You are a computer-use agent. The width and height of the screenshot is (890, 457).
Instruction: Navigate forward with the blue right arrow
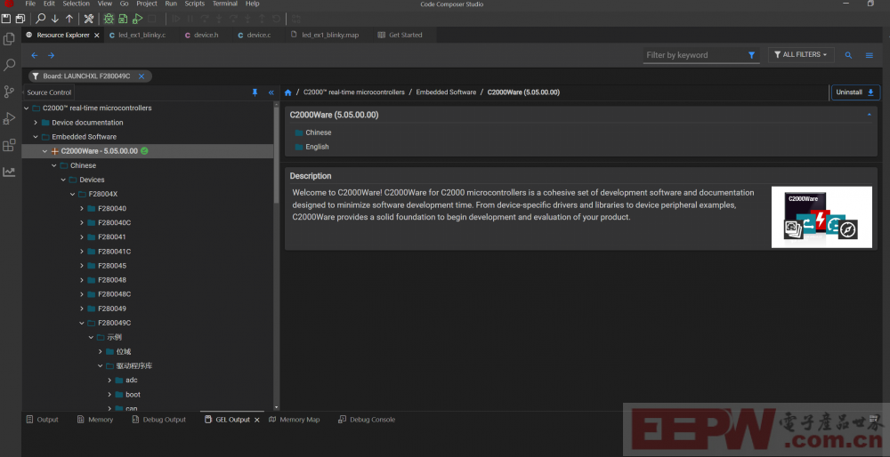pyautogui.click(x=51, y=55)
